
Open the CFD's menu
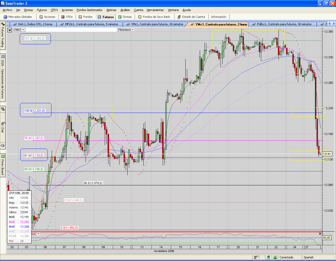pyautogui.click(x=54, y=10)
